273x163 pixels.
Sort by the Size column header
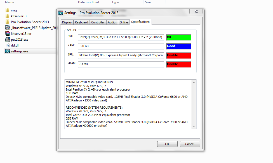tap(148, 2)
